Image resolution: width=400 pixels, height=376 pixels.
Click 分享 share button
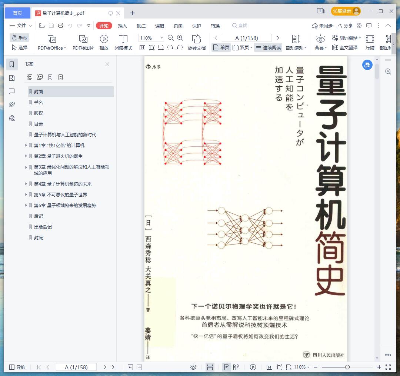(x=345, y=26)
